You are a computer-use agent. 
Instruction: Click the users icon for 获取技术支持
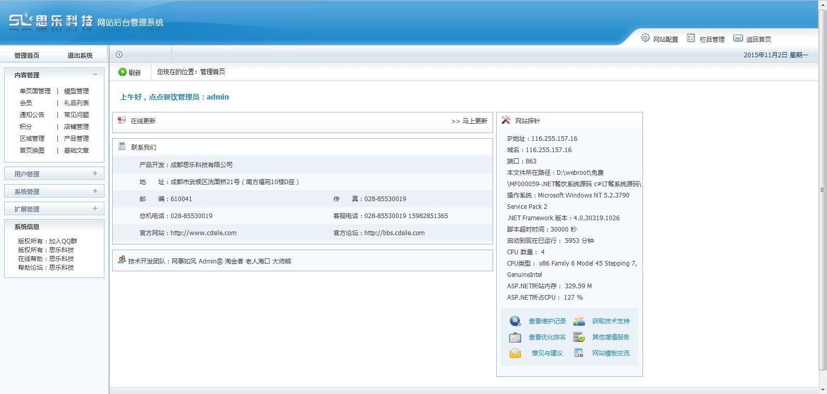pyautogui.click(x=579, y=321)
